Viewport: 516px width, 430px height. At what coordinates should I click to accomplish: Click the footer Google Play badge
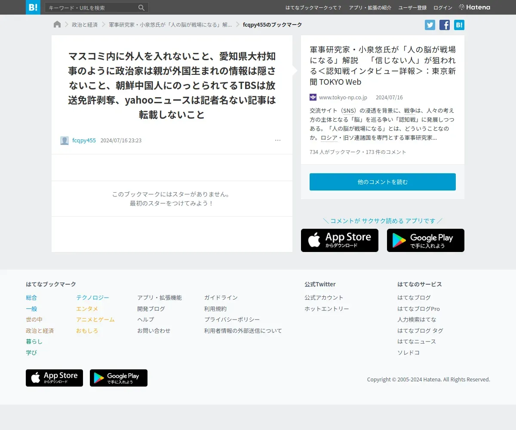[x=119, y=378]
